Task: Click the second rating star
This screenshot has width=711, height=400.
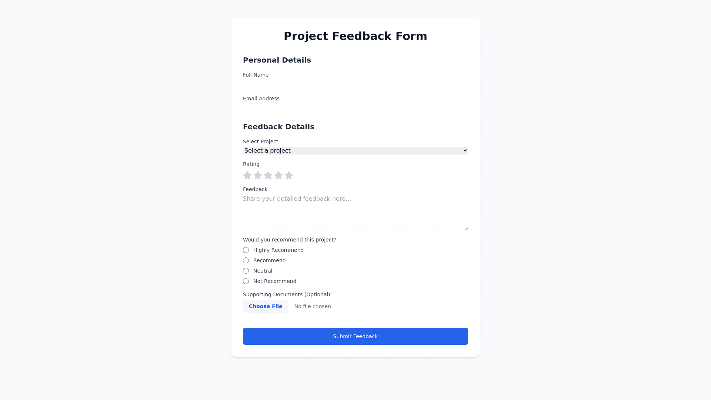Action: [x=258, y=175]
